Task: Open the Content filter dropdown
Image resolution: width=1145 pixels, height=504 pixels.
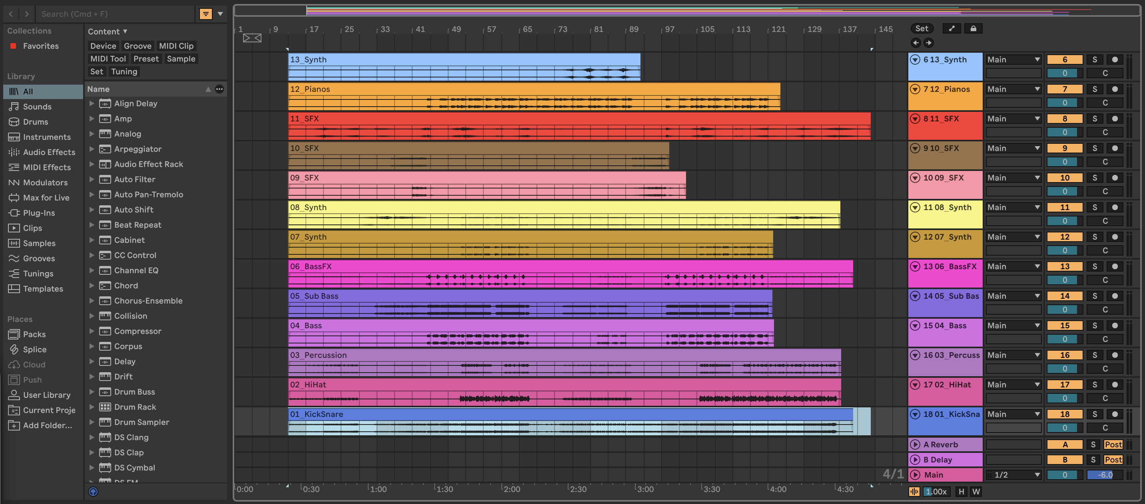Action: (108, 32)
